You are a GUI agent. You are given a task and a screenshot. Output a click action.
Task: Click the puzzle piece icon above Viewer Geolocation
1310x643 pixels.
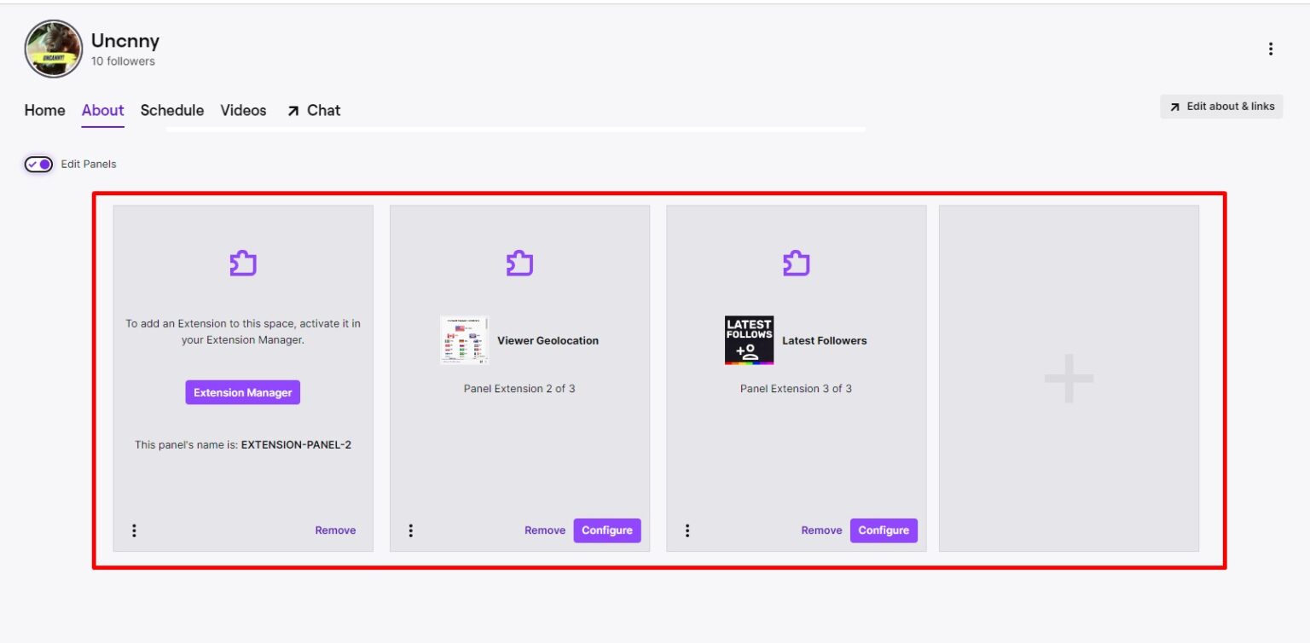pyautogui.click(x=519, y=263)
